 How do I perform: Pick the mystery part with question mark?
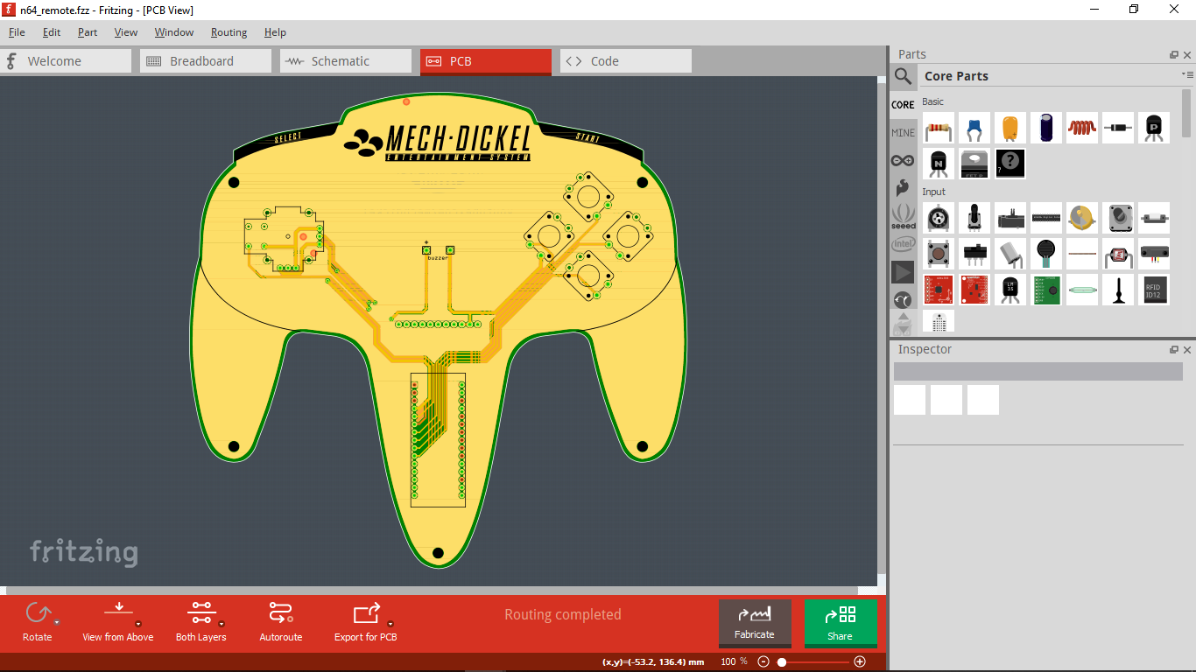coord(1010,163)
